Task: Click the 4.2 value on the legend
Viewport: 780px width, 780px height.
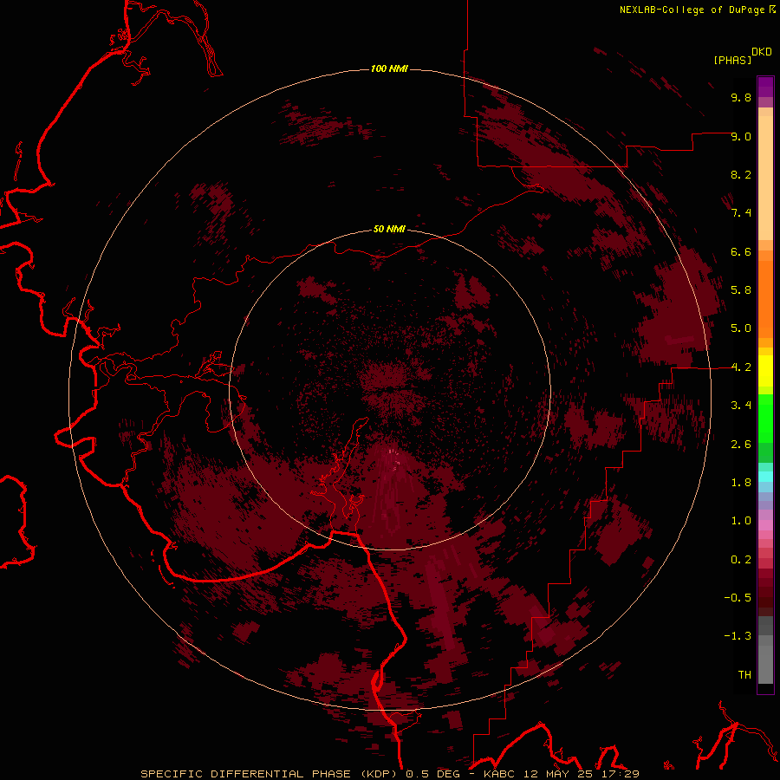Action: pos(741,367)
